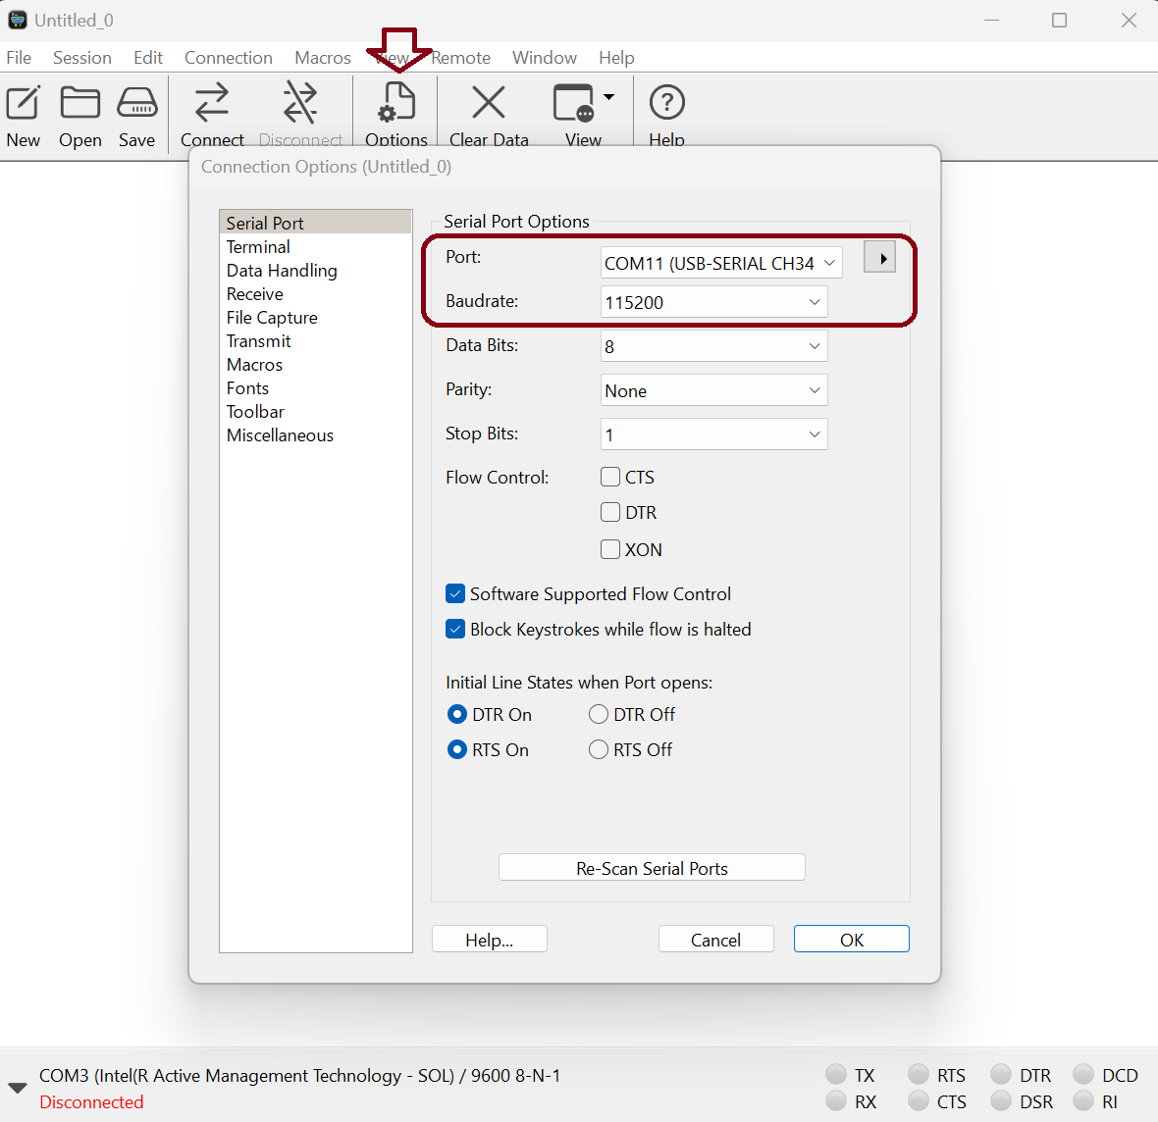
Task: Click the Save toolbar icon
Action: coord(136,103)
